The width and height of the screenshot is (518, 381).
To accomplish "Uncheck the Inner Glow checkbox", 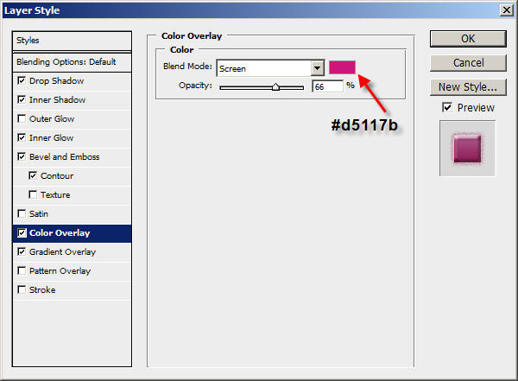I will pyautogui.click(x=22, y=137).
